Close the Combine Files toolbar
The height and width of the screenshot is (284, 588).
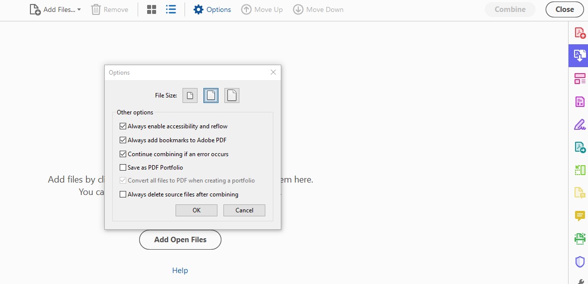pos(565,9)
